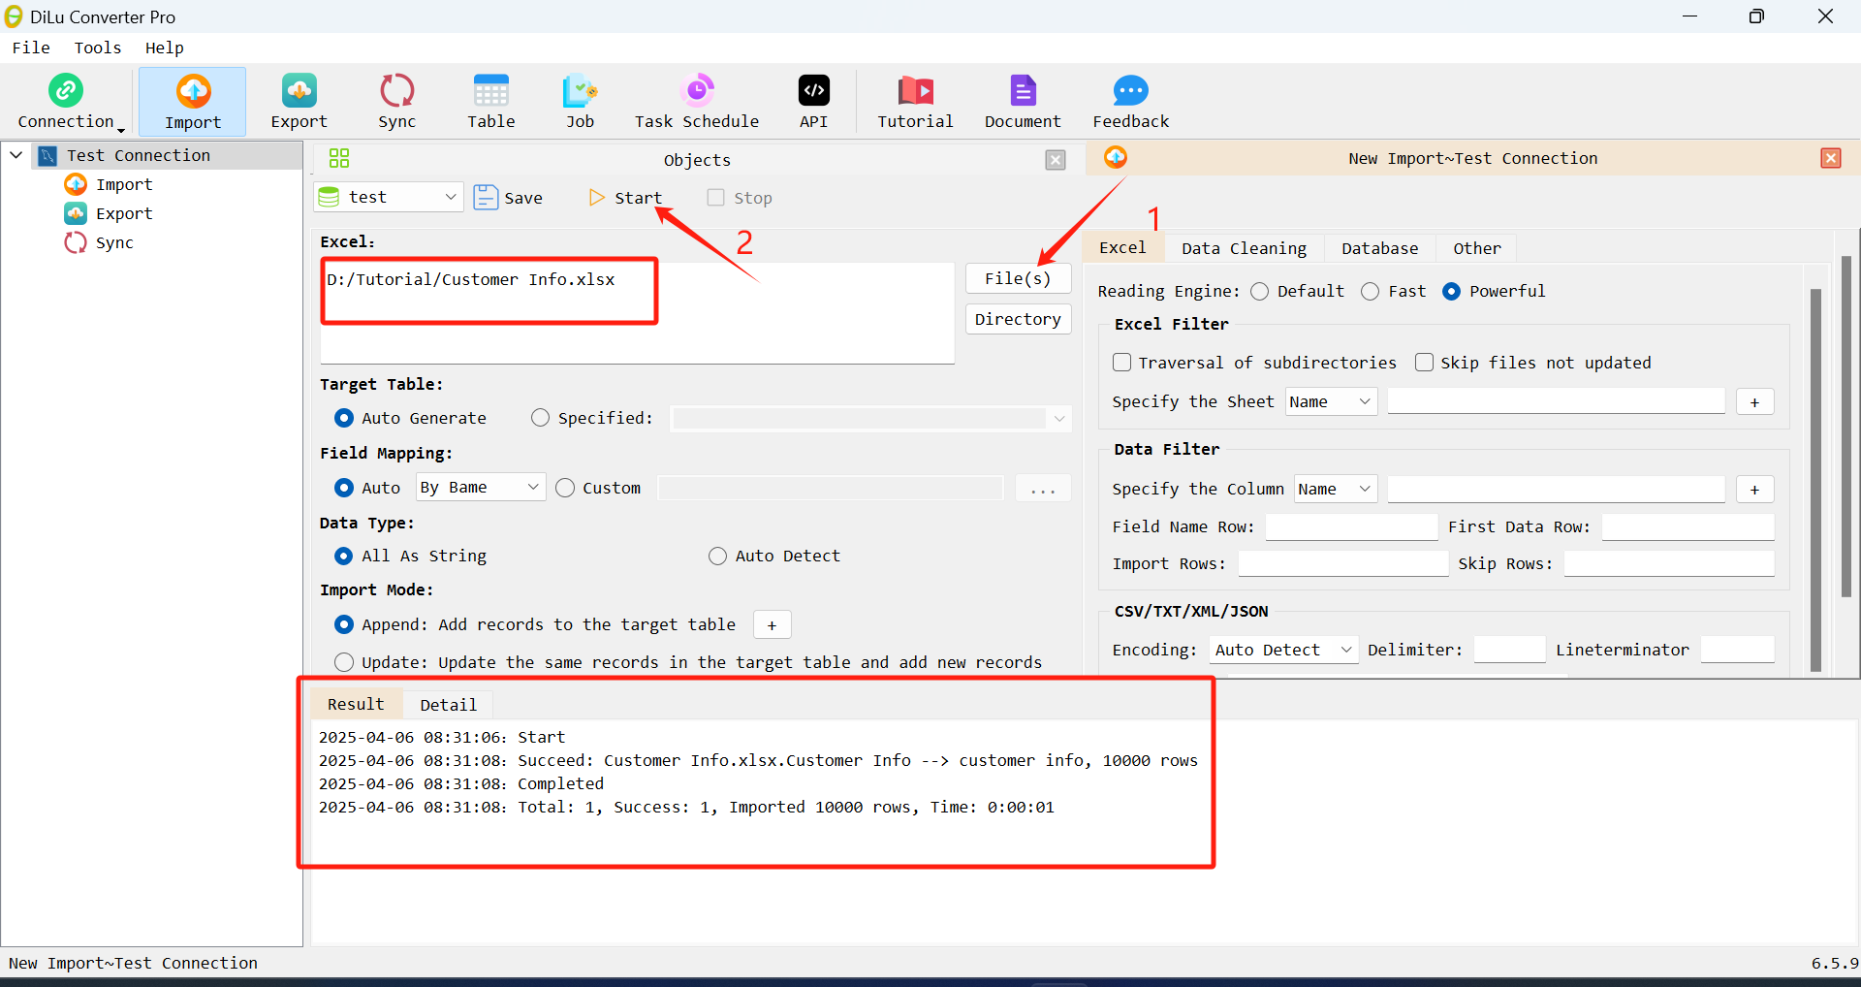Click the Stop square icon
The width and height of the screenshot is (1861, 987).
click(715, 198)
